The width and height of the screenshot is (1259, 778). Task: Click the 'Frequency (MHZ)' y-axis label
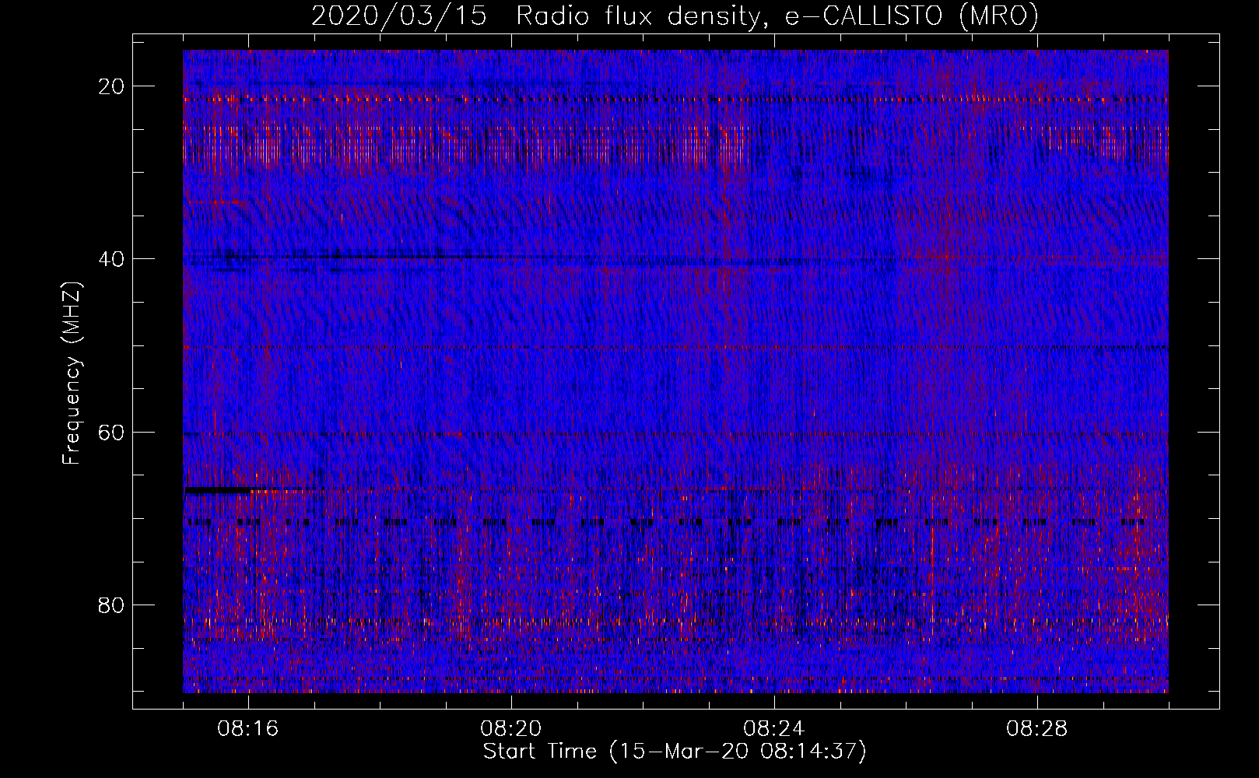click(72, 373)
